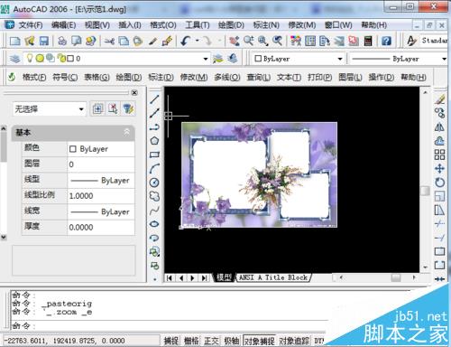Toggle the PICKADD icon in Properties panel

pyautogui.click(x=97, y=108)
